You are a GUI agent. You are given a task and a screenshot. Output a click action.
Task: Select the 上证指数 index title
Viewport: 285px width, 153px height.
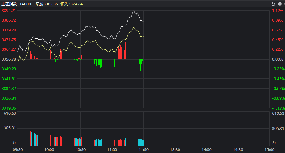coord(9,4)
